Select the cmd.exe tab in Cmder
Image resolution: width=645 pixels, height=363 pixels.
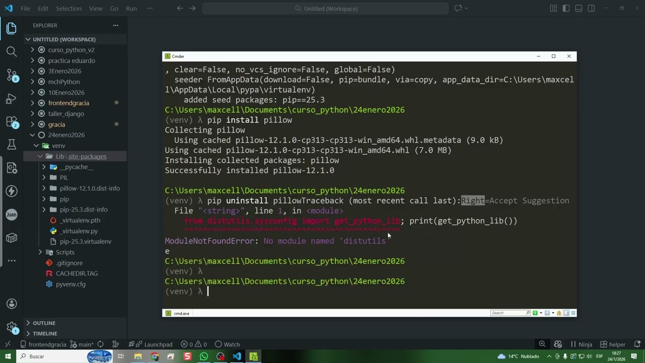[178, 313]
